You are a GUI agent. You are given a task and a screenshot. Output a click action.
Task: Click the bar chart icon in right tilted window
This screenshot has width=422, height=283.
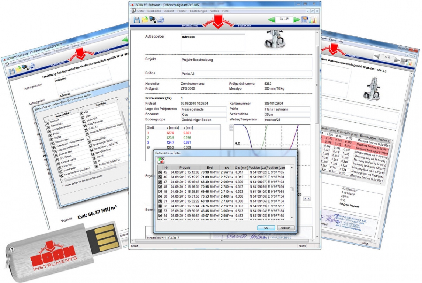tap(409, 63)
